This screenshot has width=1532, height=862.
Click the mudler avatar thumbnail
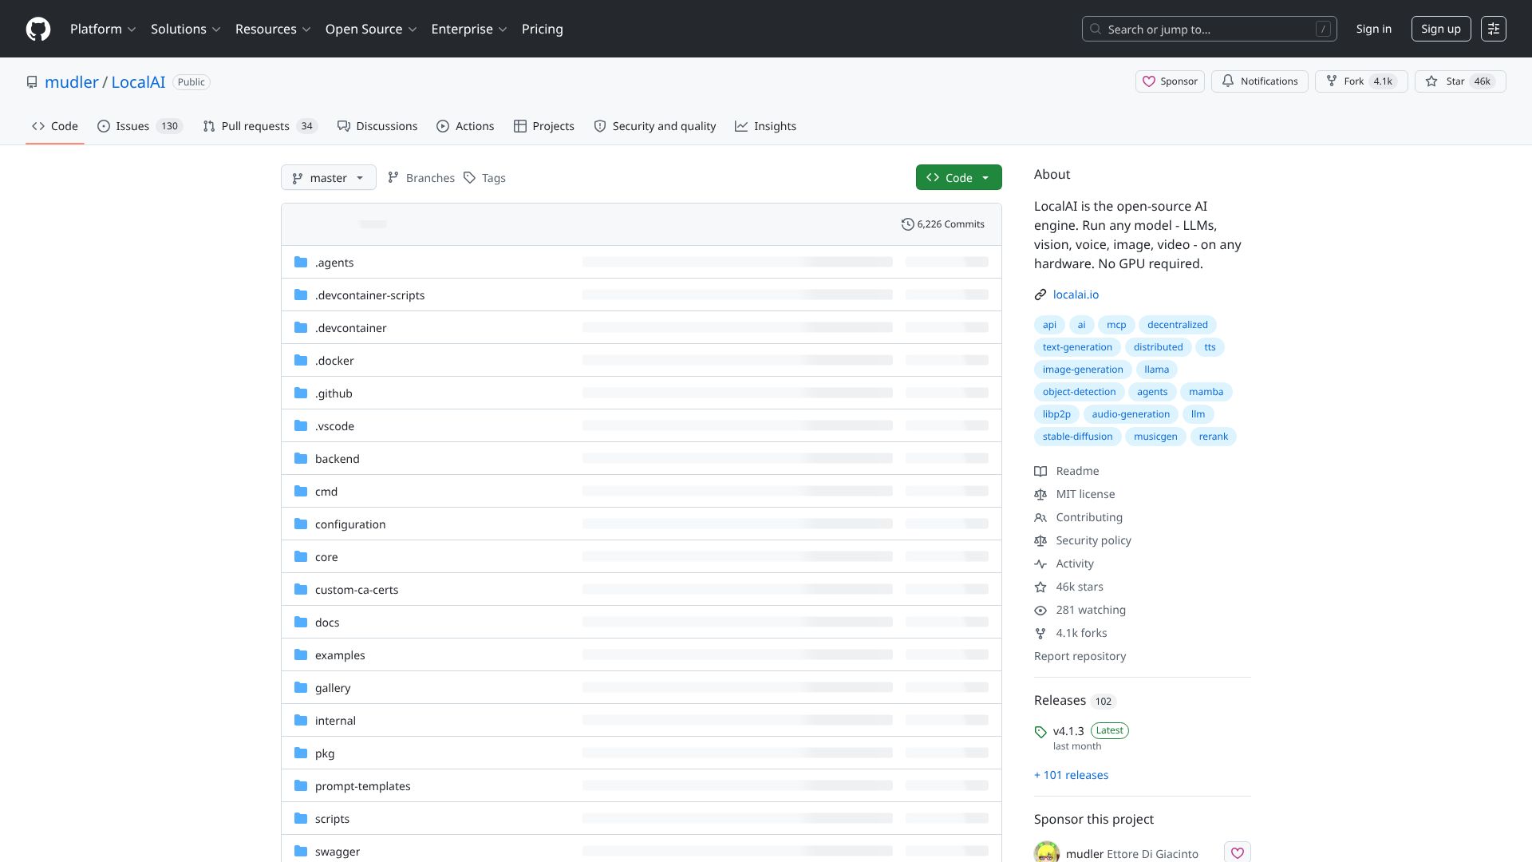(x=1047, y=852)
